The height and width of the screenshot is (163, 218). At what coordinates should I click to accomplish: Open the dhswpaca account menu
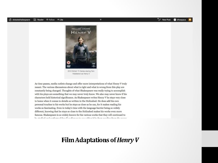(181, 20)
